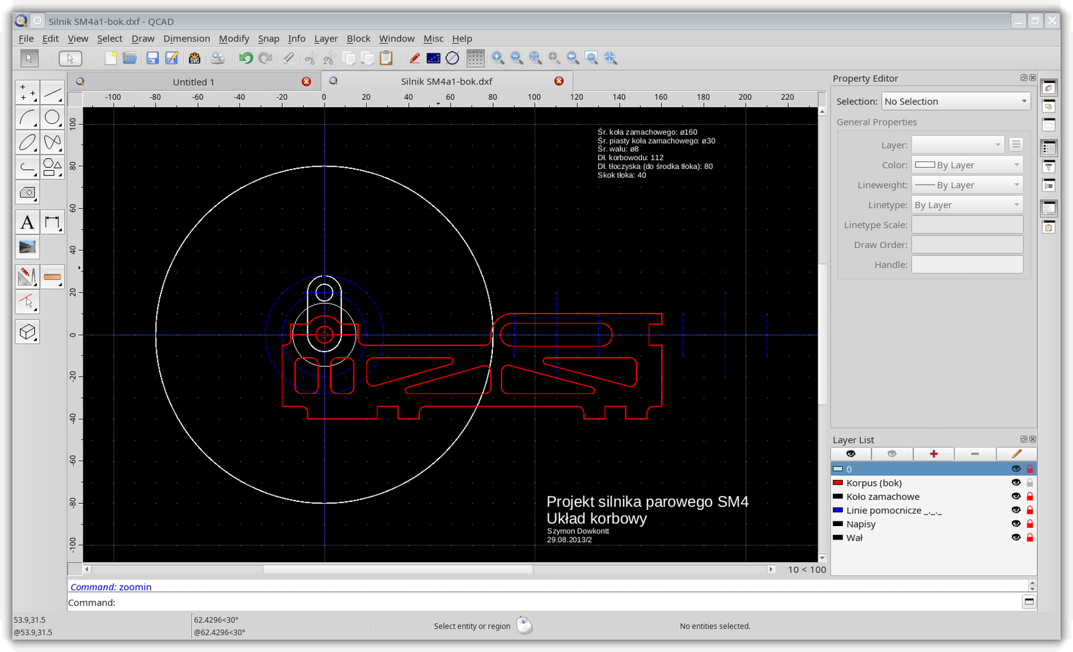
Task: Select the Line drawing tool
Action: click(x=52, y=92)
